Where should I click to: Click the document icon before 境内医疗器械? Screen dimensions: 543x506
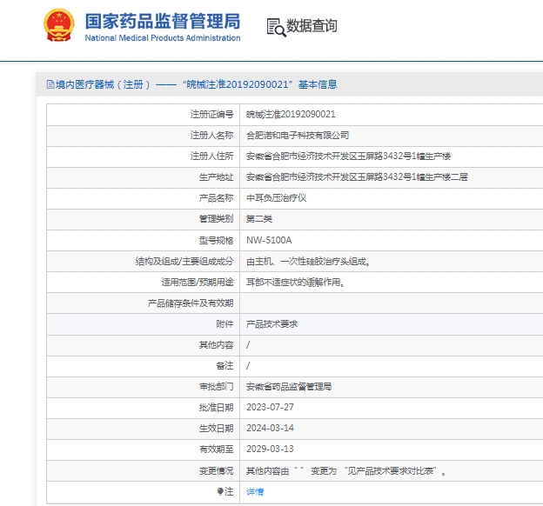[x=50, y=84]
